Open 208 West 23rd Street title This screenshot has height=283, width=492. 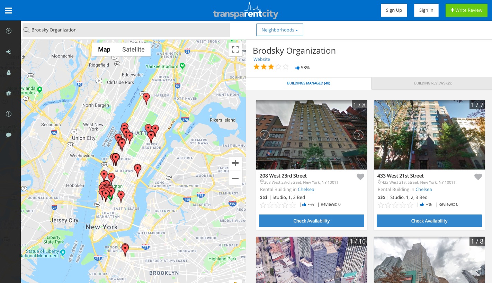283,176
